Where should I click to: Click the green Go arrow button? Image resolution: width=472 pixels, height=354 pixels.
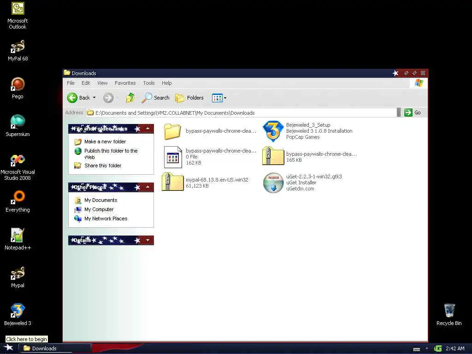[x=408, y=112]
